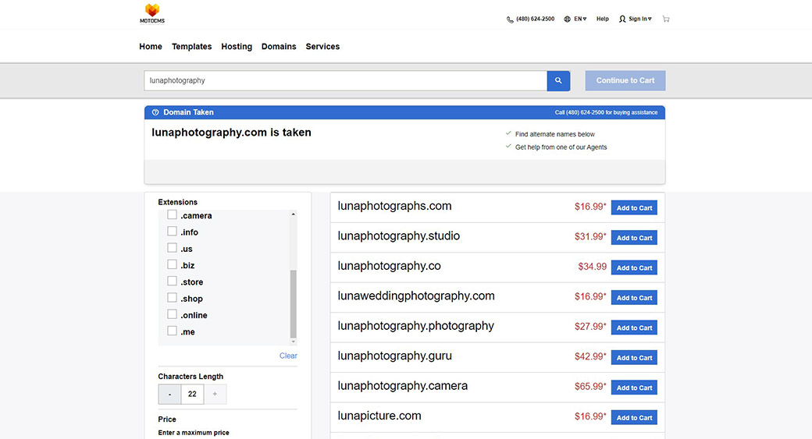812x439 pixels.
Task: Tick the .online extension checkbox
Action: tap(173, 315)
